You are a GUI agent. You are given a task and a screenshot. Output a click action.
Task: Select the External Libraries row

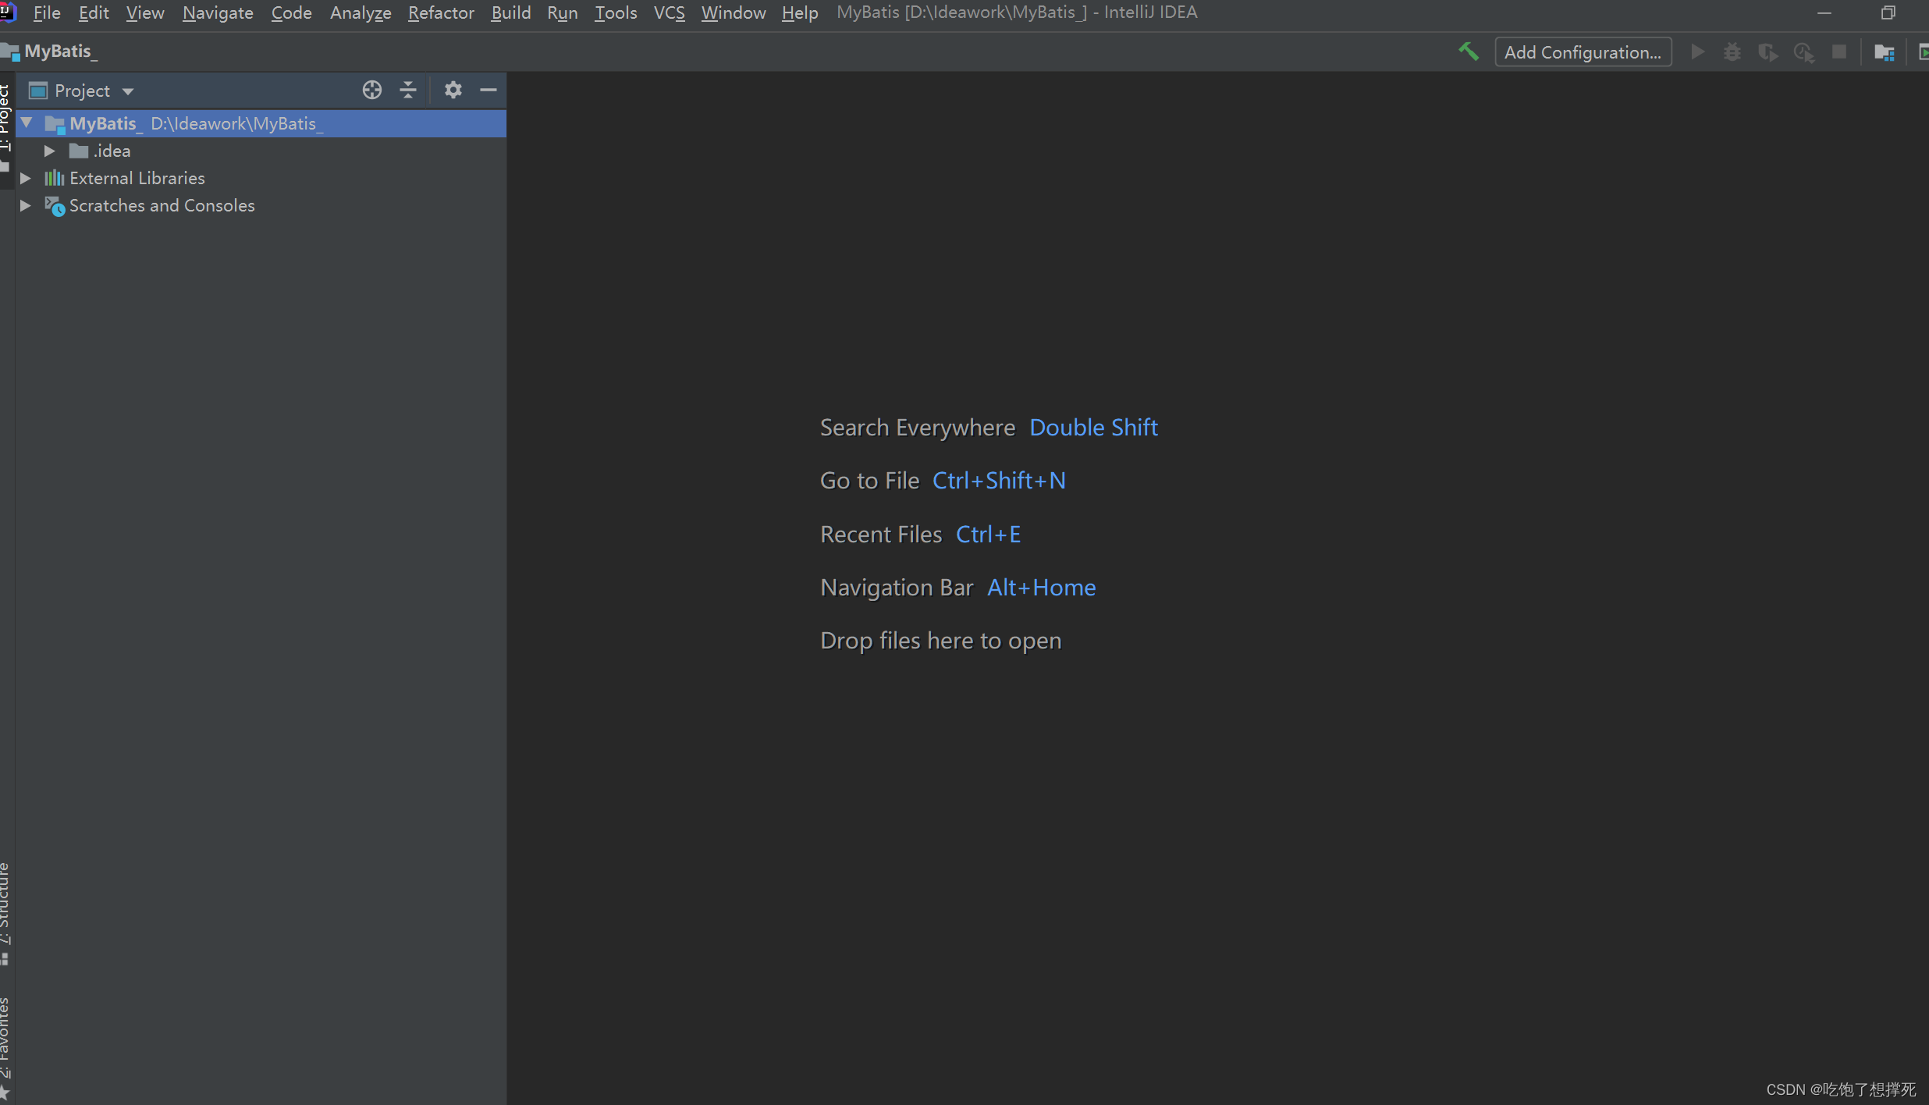coord(261,178)
